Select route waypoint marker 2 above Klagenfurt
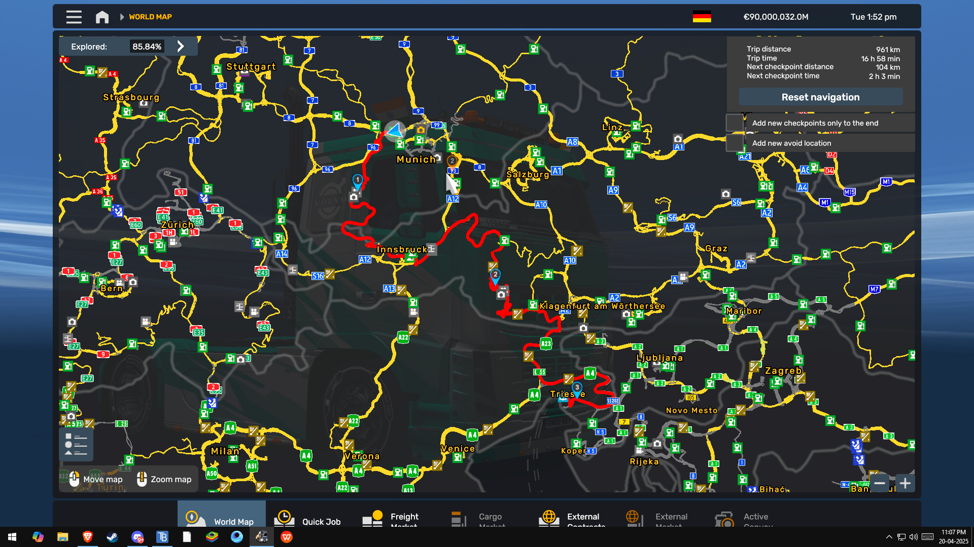 pos(495,276)
